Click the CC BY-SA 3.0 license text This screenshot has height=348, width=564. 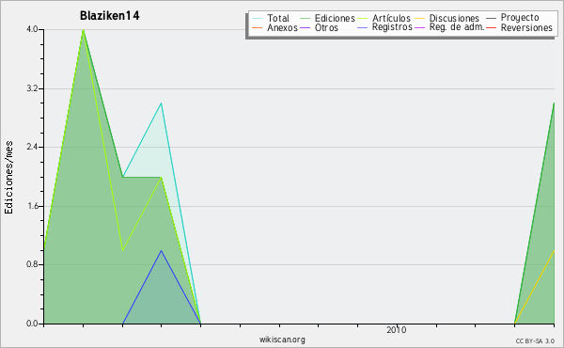click(x=535, y=340)
